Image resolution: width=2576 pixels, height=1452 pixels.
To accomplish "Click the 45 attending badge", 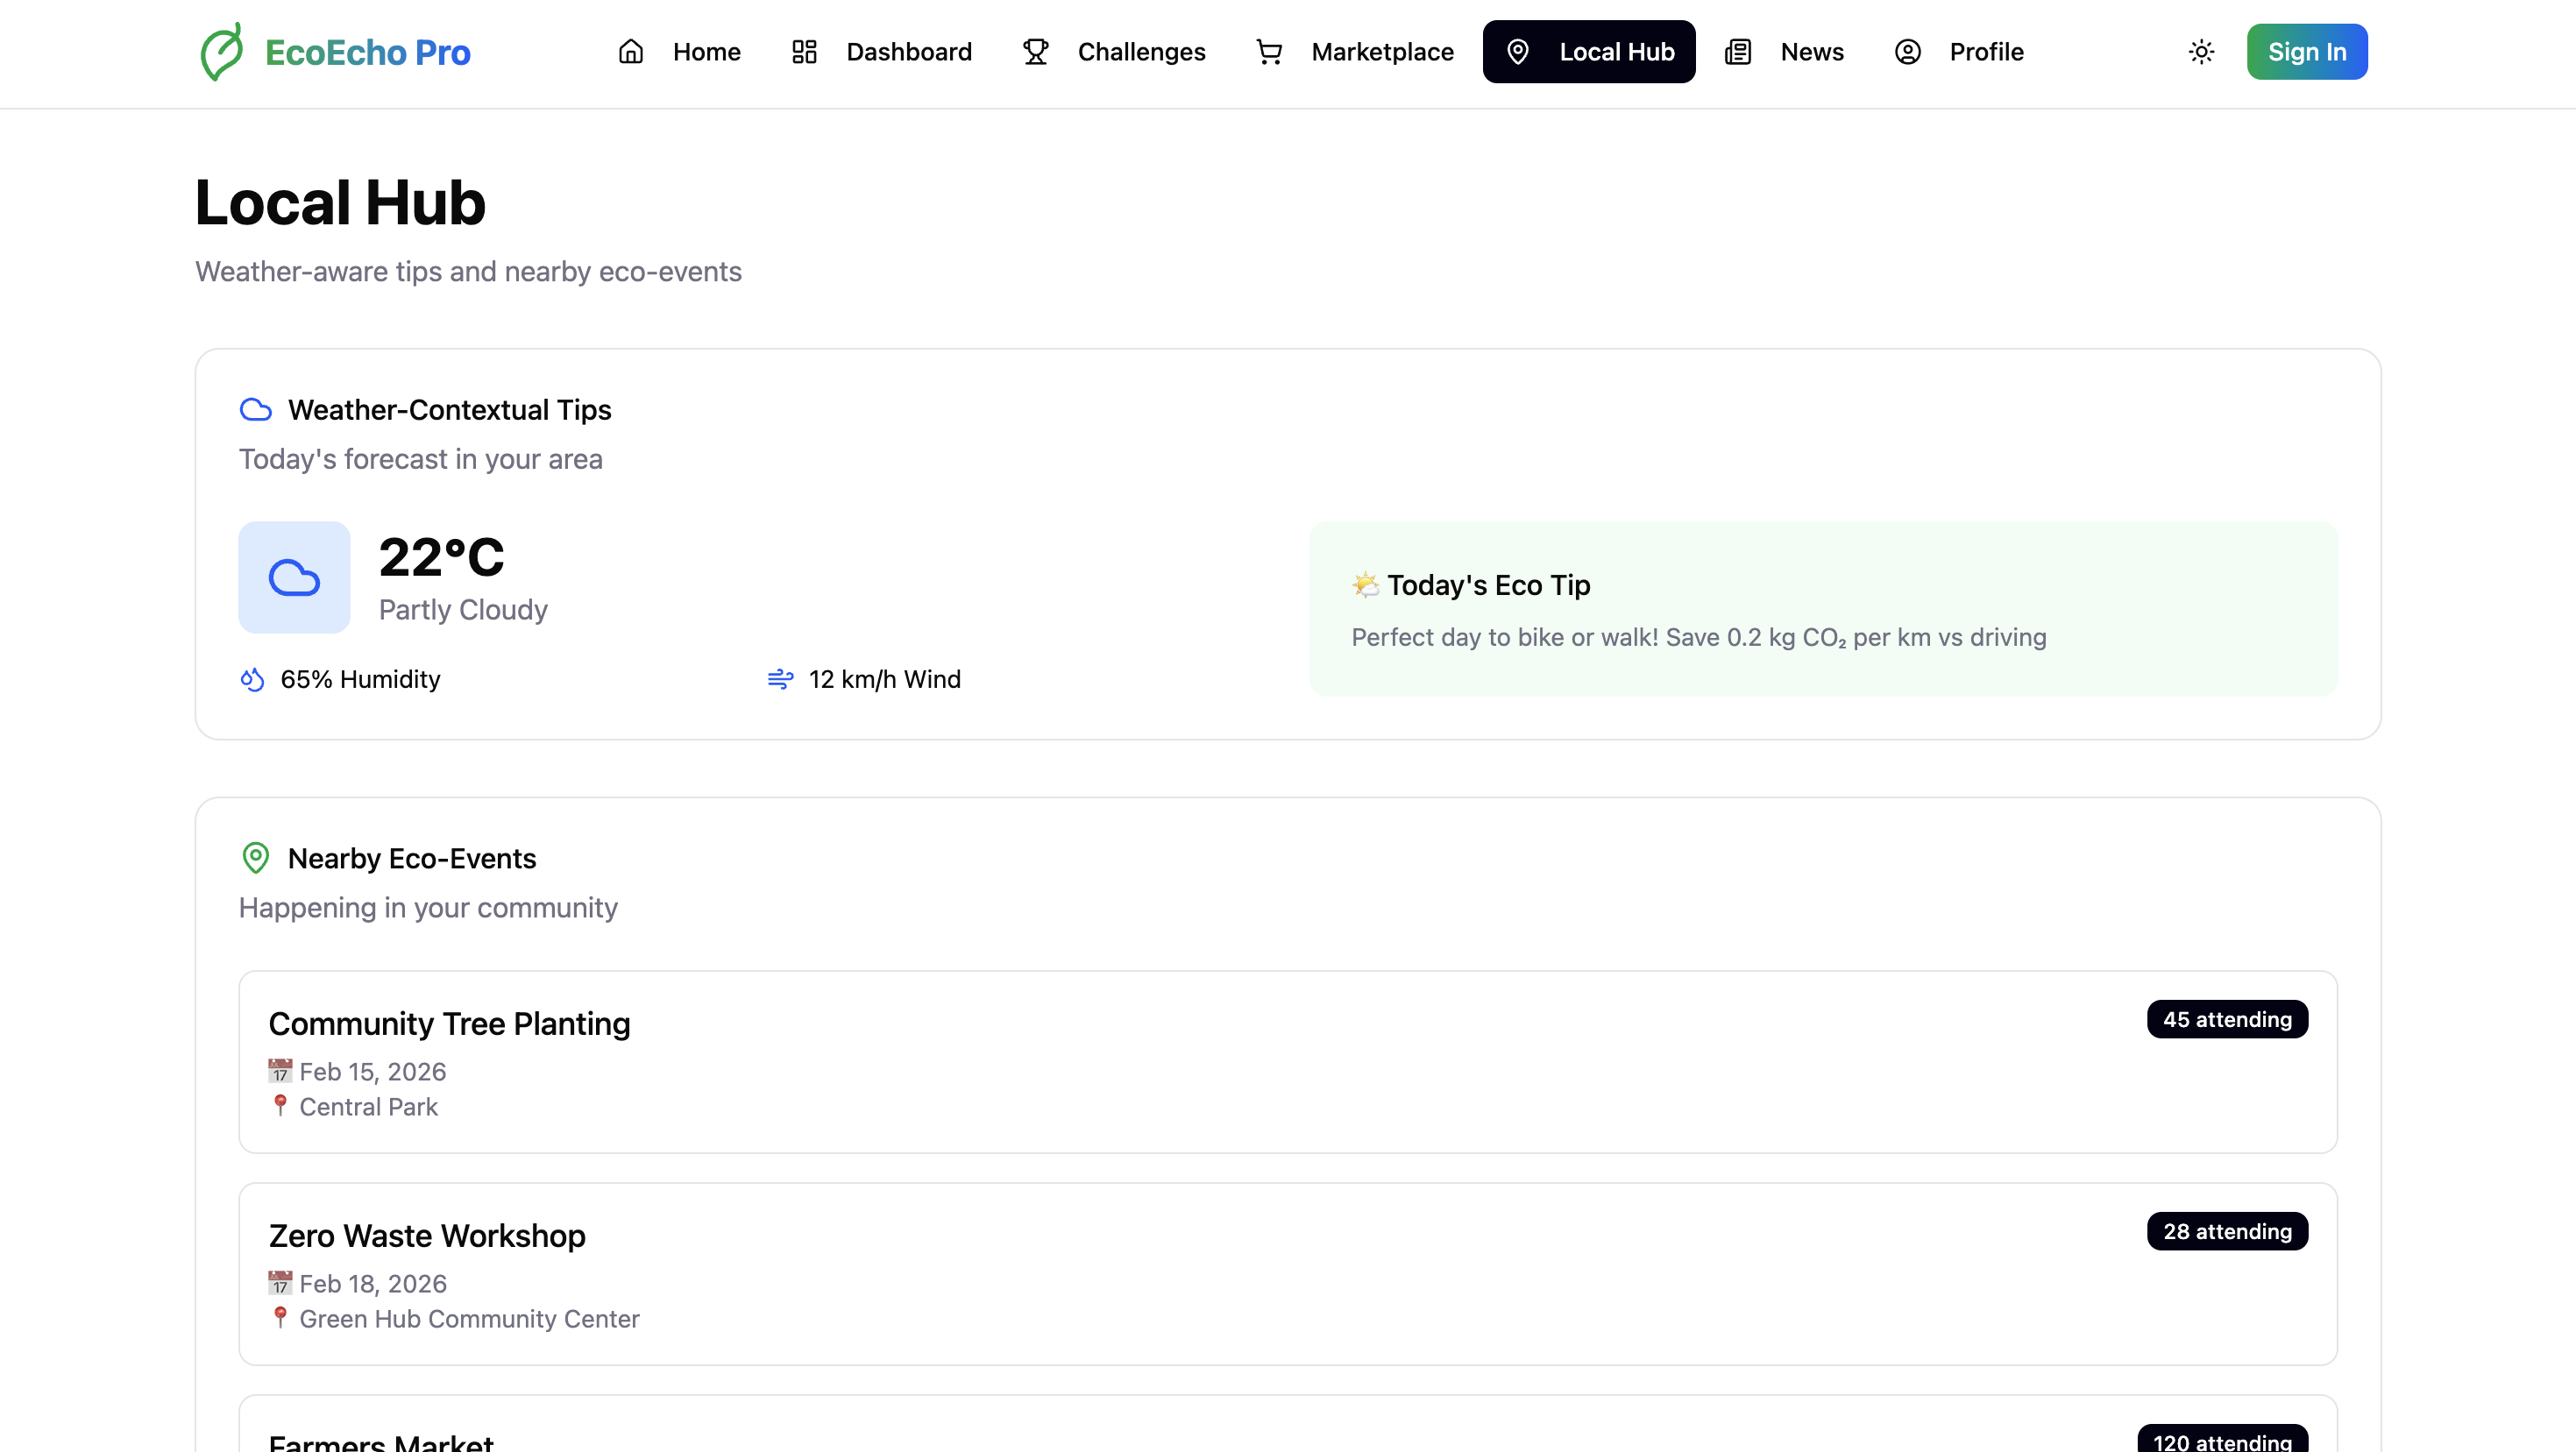I will (x=2226, y=1019).
